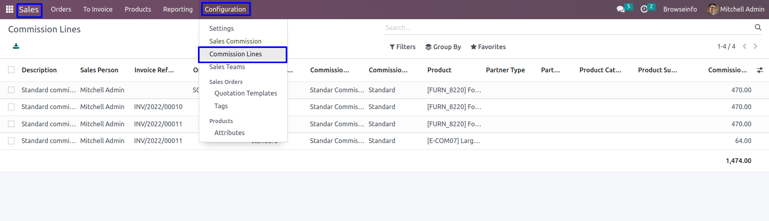Viewport: 769px width, 221px height.
Task: Open the conversations chat icon
Action: (621, 9)
